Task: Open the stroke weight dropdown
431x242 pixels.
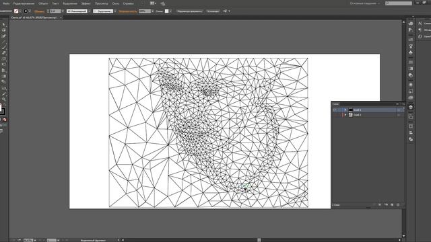Action: tap(63, 11)
